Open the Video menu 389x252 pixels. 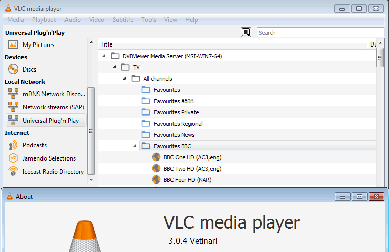point(97,20)
